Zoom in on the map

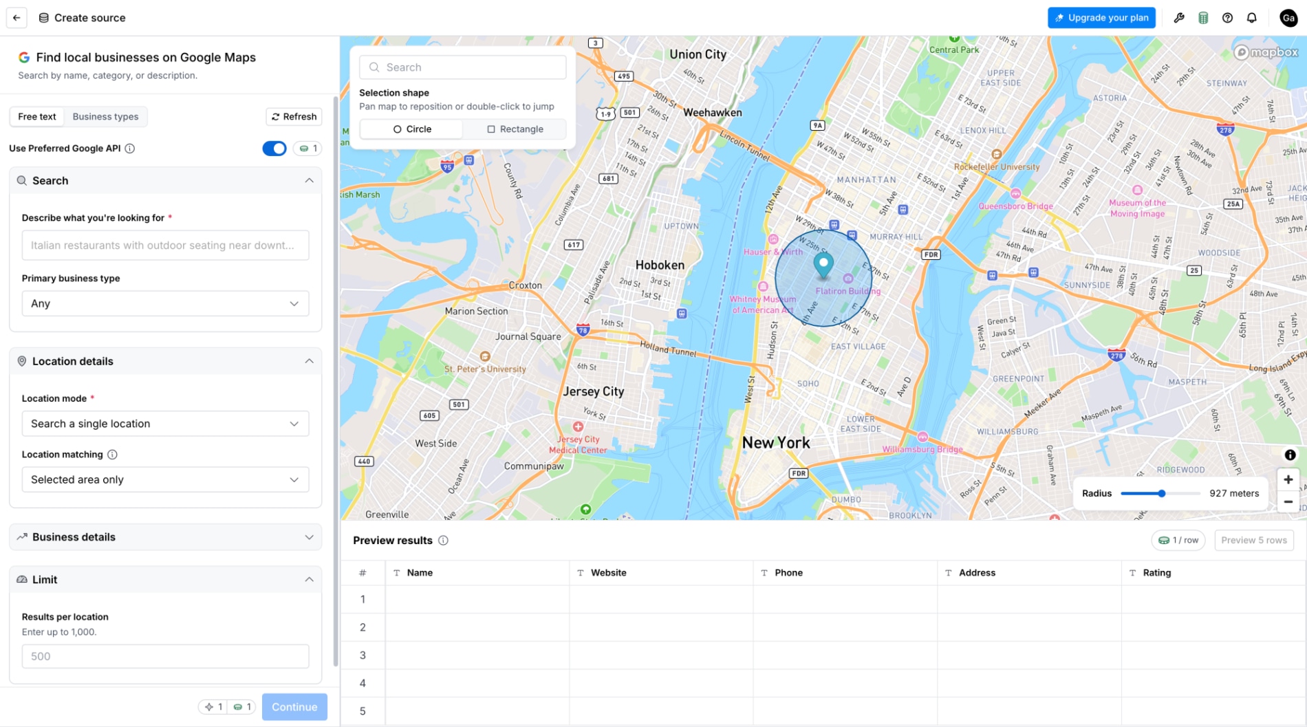tap(1288, 479)
